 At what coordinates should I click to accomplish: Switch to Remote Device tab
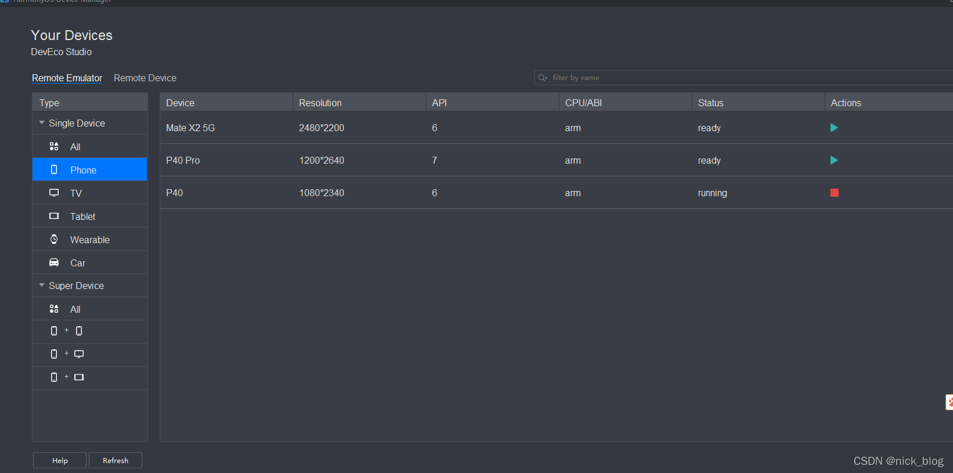click(145, 78)
